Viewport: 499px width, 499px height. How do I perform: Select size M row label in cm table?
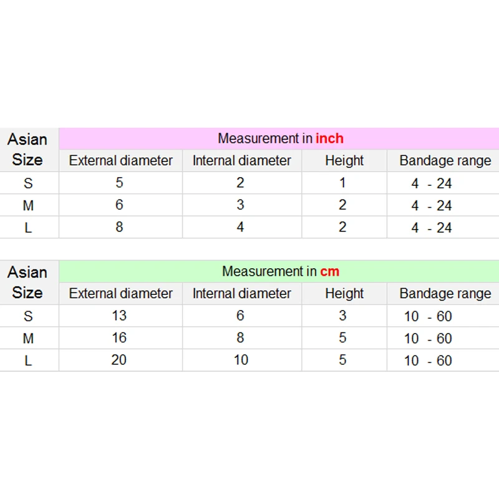[28, 338]
